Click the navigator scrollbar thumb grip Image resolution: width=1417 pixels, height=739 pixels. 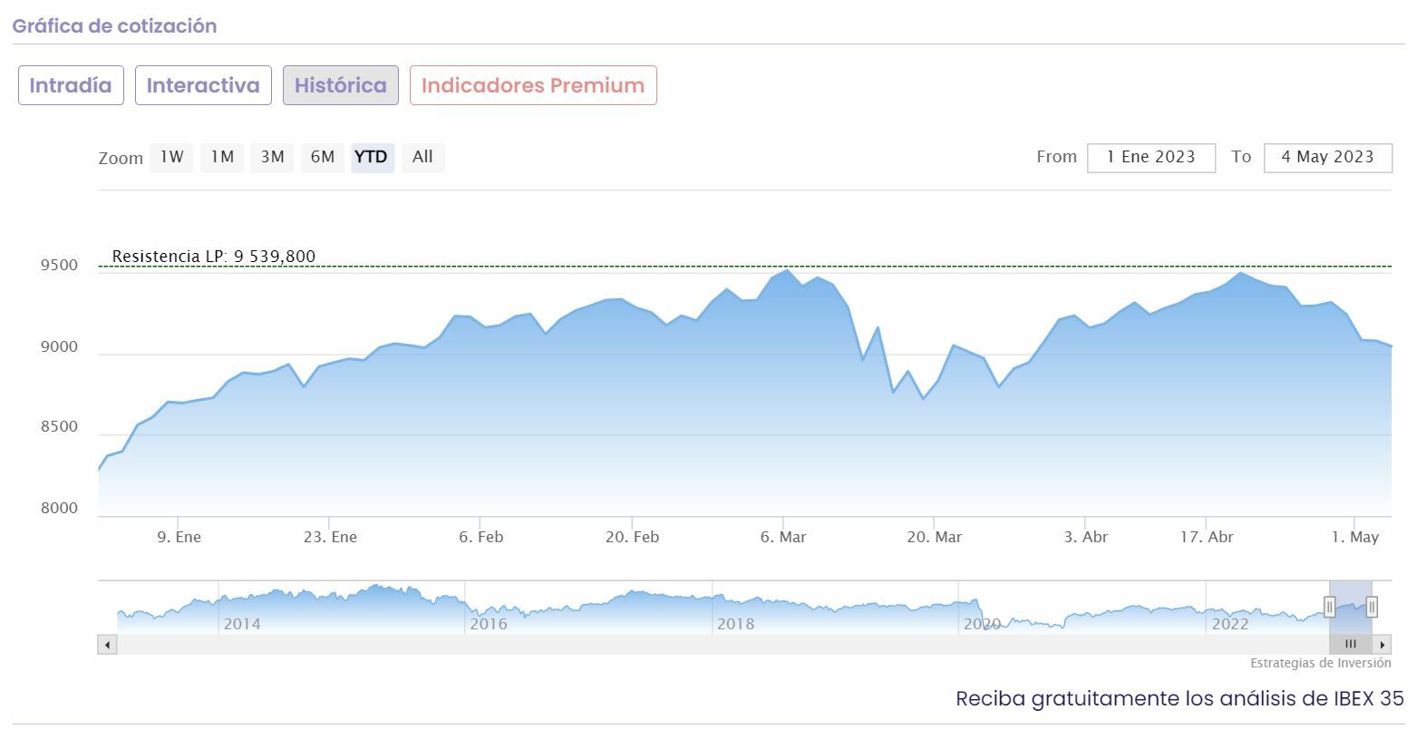[1350, 645]
